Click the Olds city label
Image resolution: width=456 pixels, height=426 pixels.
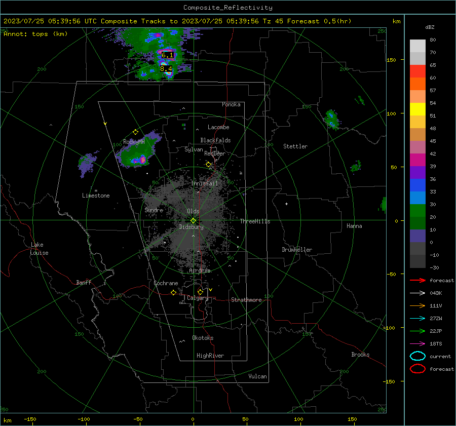[x=193, y=211]
